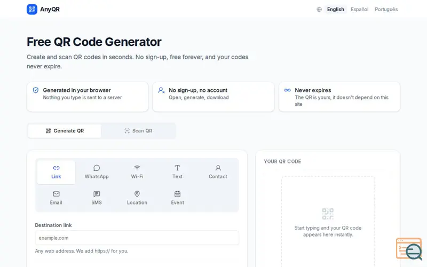Click the infinity icon on Never expires card
427x267 pixels.
[x=287, y=90]
